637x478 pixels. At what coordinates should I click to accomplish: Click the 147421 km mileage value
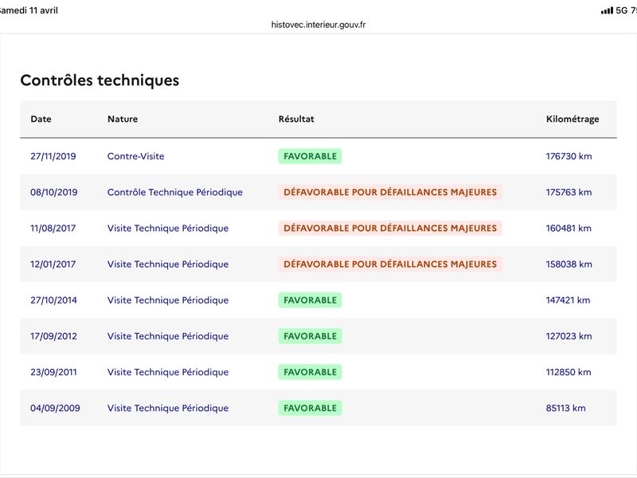[x=568, y=300]
